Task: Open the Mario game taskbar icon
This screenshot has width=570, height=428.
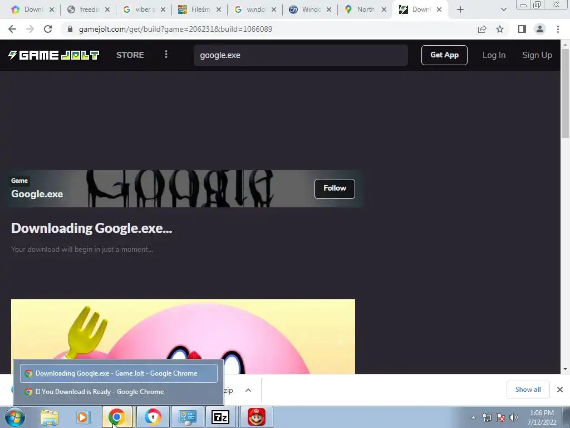Action: (x=256, y=417)
